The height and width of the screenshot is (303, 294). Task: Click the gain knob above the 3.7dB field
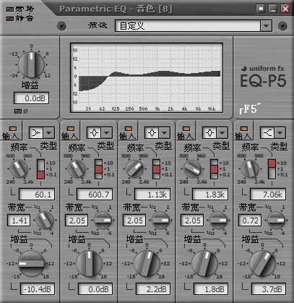pos(262,263)
